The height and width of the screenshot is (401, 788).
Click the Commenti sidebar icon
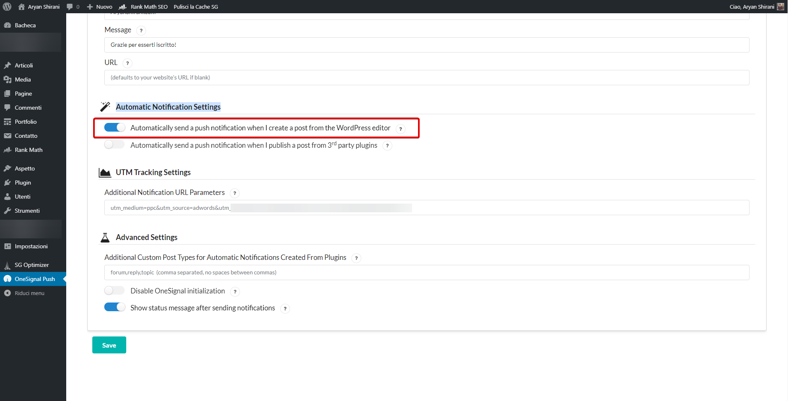7,108
